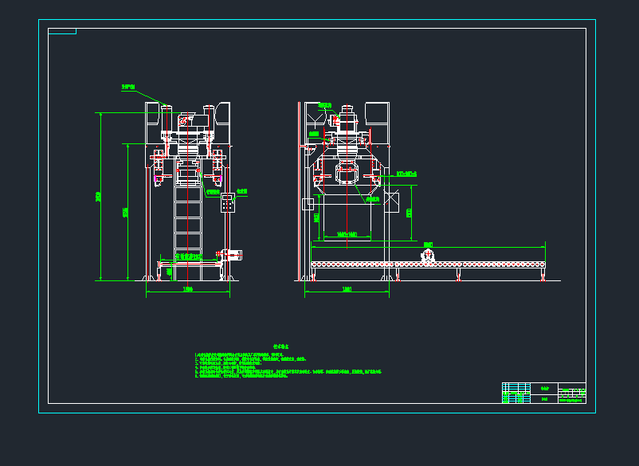This screenshot has width=639, height=466.
Task: Click the drive motor symbol on the roller conveyor
Action: point(429,255)
